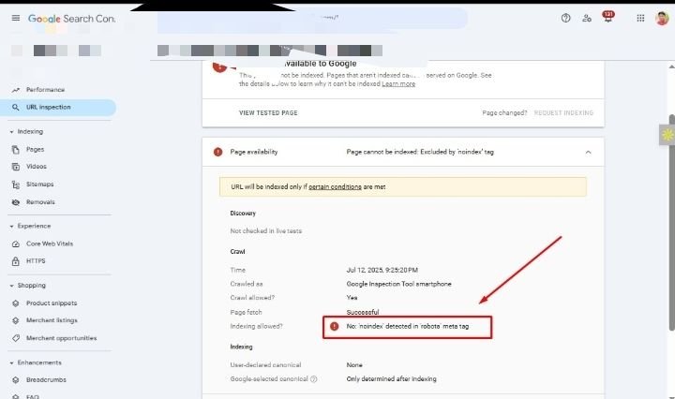The image size is (675, 399).
Task: Collapse the Experience sidebar group
Action: pos(10,226)
